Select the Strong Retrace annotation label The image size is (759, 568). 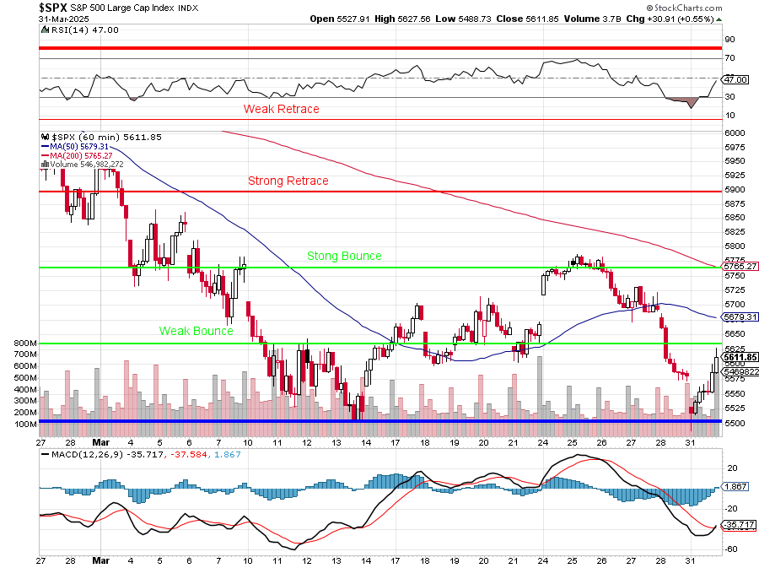coord(288,181)
